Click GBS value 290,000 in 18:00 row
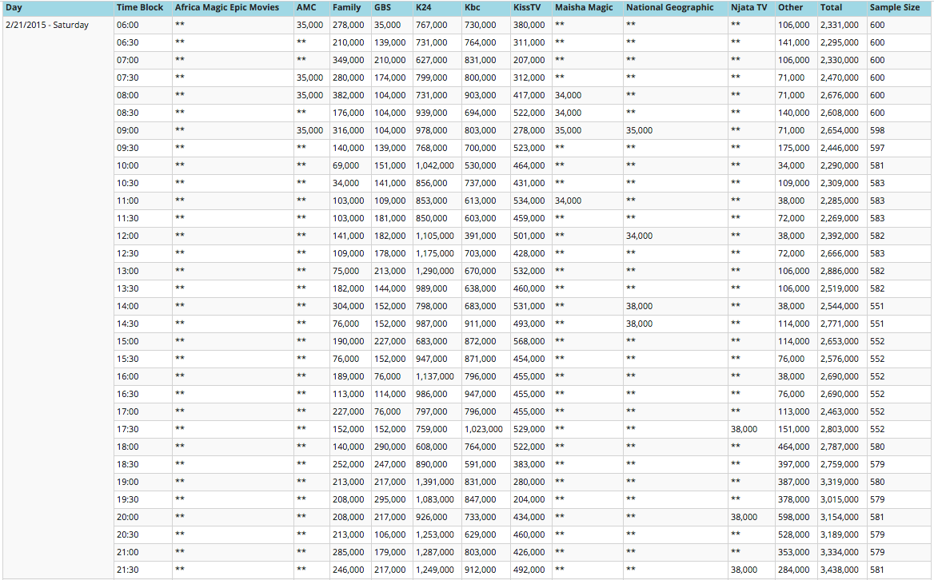The width and height of the screenshot is (934, 580). pos(390,447)
